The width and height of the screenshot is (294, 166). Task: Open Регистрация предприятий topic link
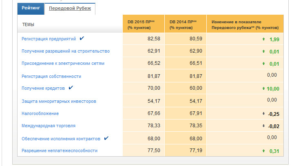49,39
